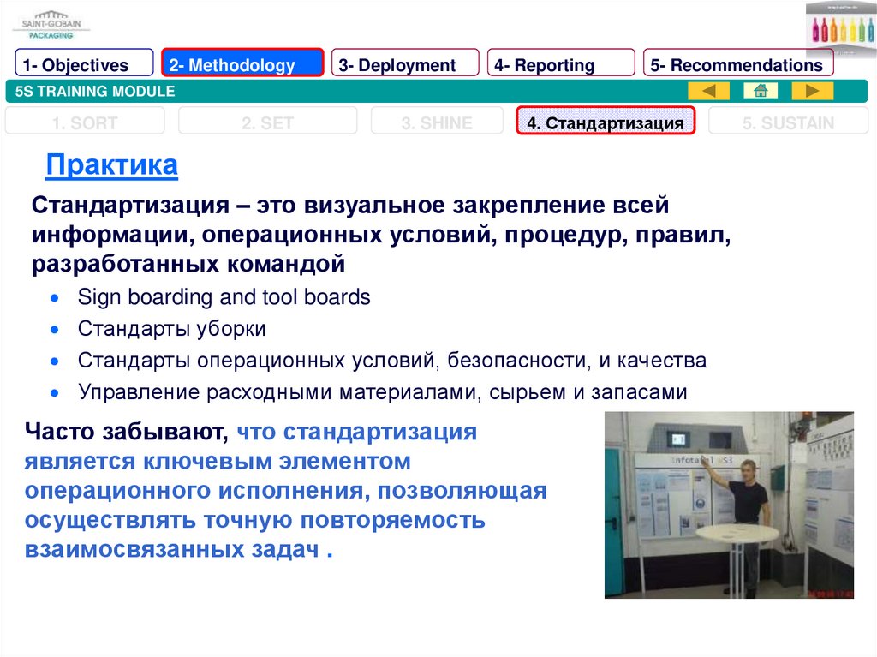
Task: Click the 'Sign boarding and tool boards' bullet
Action: (x=224, y=297)
